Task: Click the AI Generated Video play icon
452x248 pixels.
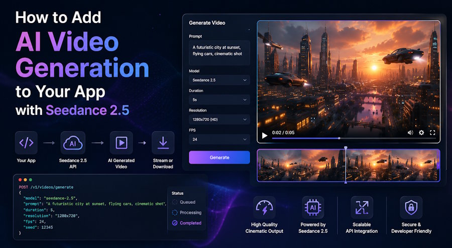Action: click(122, 143)
